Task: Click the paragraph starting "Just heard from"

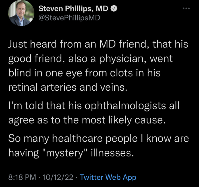Action: point(98,66)
